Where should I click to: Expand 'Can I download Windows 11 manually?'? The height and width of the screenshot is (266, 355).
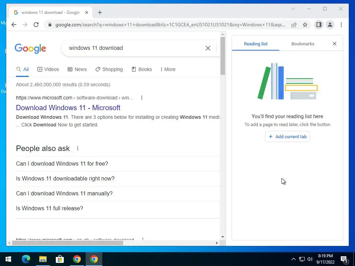(x=118, y=193)
